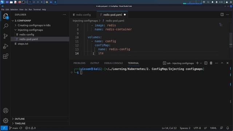Switch to the DEBUG CONSOLE tab
The height and width of the screenshot is (131, 233).
113,63
